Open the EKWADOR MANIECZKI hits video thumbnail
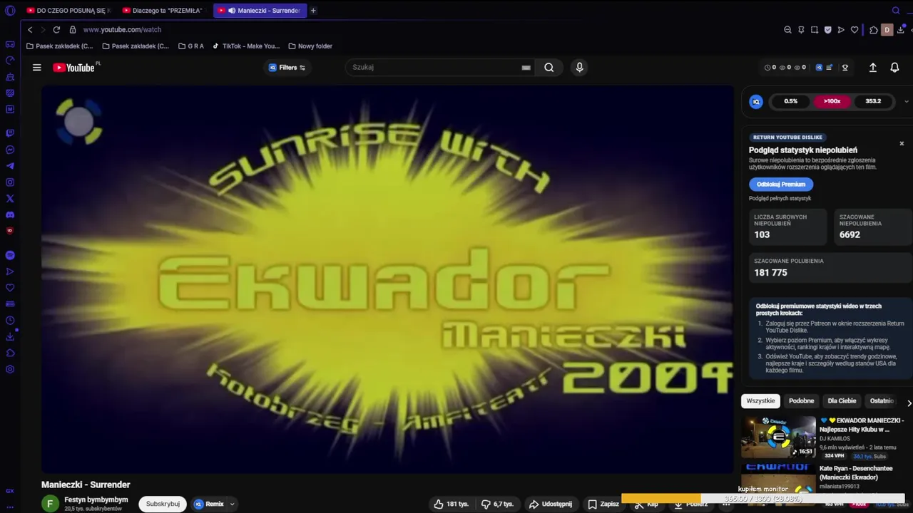The height and width of the screenshot is (513, 913). 778,437
